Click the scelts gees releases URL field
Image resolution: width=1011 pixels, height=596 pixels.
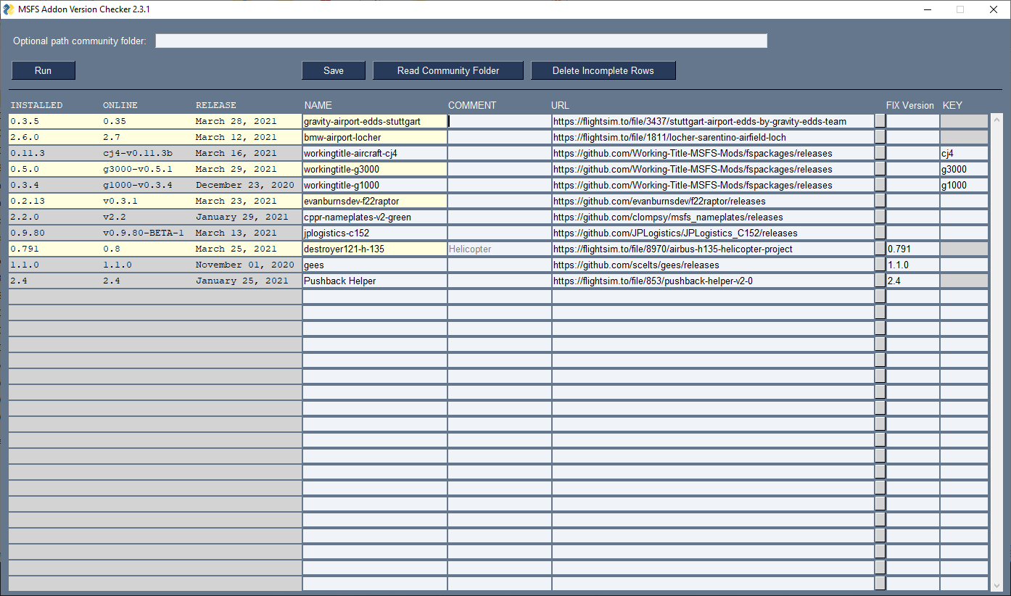(x=713, y=265)
